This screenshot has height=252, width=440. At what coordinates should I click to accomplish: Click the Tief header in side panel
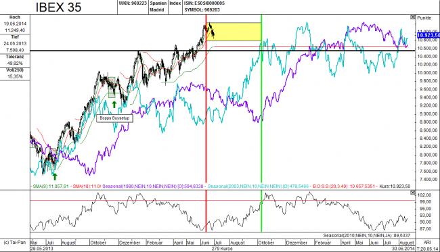coord(15,37)
